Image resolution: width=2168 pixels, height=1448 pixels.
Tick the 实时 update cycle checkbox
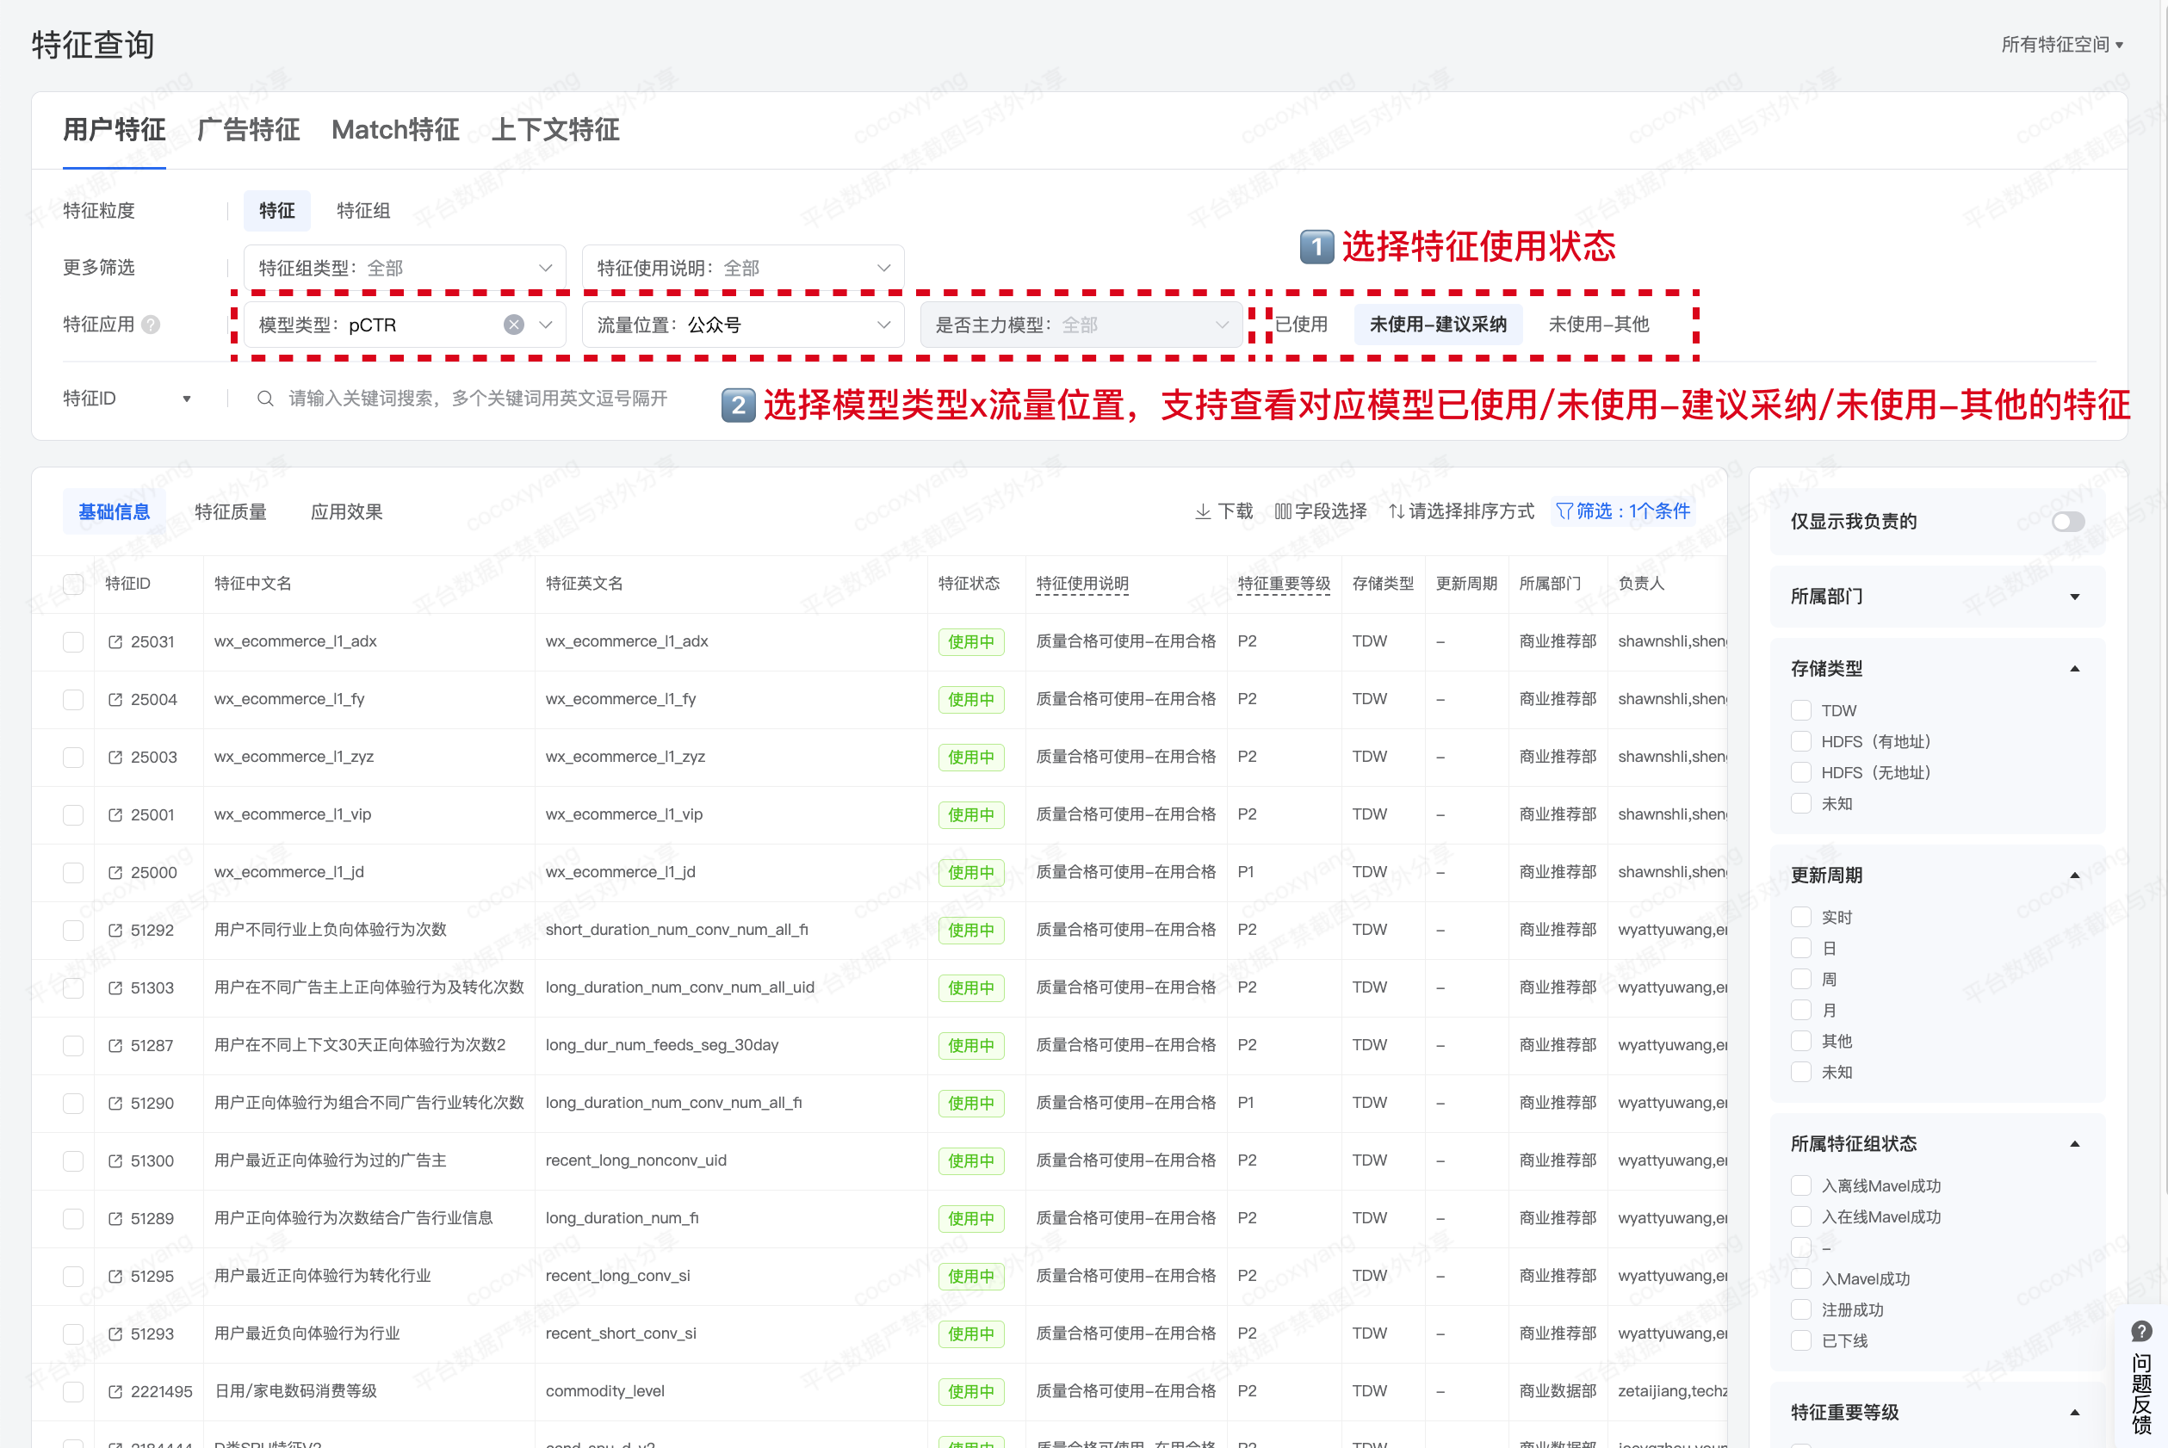[x=1800, y=917]
